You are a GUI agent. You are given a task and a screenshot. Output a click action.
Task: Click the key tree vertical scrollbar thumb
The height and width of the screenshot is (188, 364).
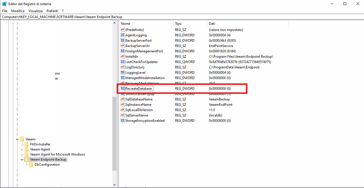pos(114,134)
